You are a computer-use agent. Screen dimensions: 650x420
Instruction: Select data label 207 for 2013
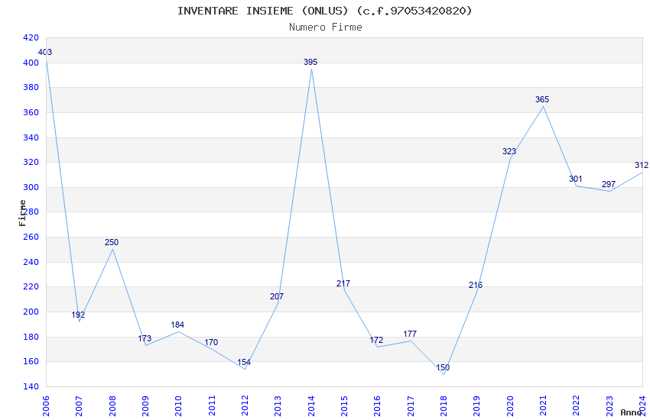tap(277, 296)
